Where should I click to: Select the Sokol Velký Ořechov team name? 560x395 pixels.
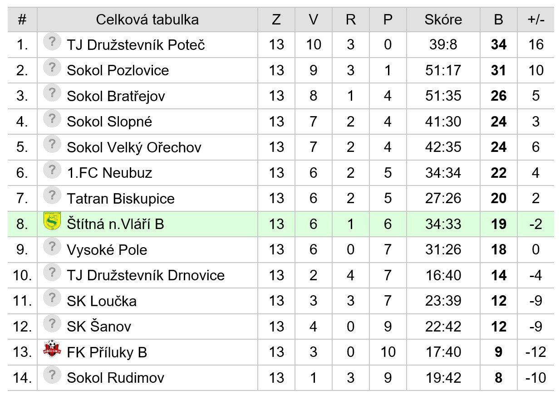click(134, 147)
